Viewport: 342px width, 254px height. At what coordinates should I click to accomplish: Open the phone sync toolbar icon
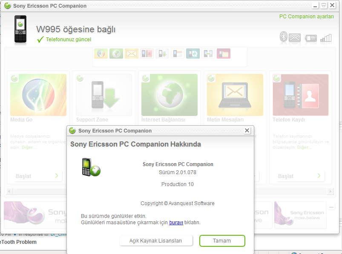pyautogui.click(x=193, y=54)
